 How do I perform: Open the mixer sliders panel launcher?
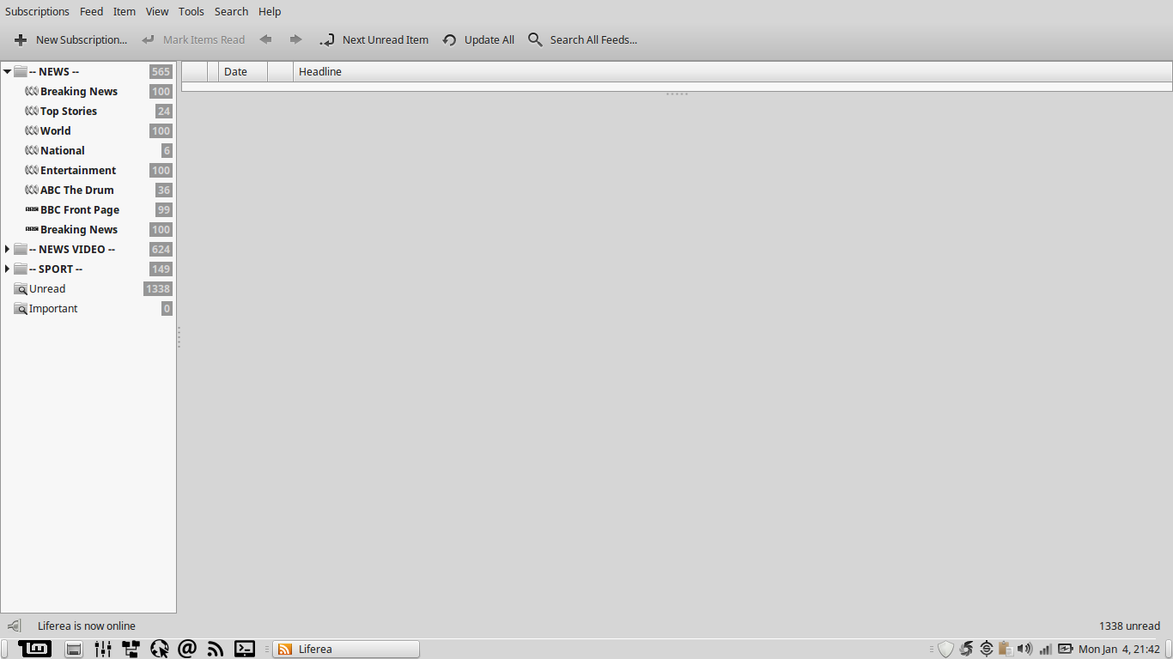(103, 649)
